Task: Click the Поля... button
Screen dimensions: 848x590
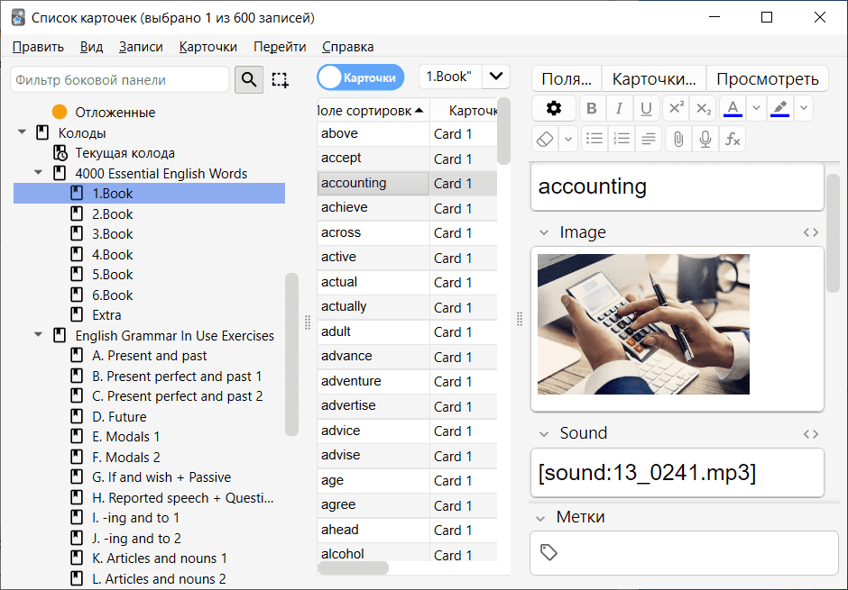Action: coord(567,79)
